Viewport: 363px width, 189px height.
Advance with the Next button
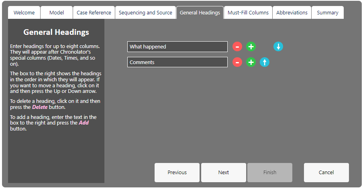click(x=224, y=173)
